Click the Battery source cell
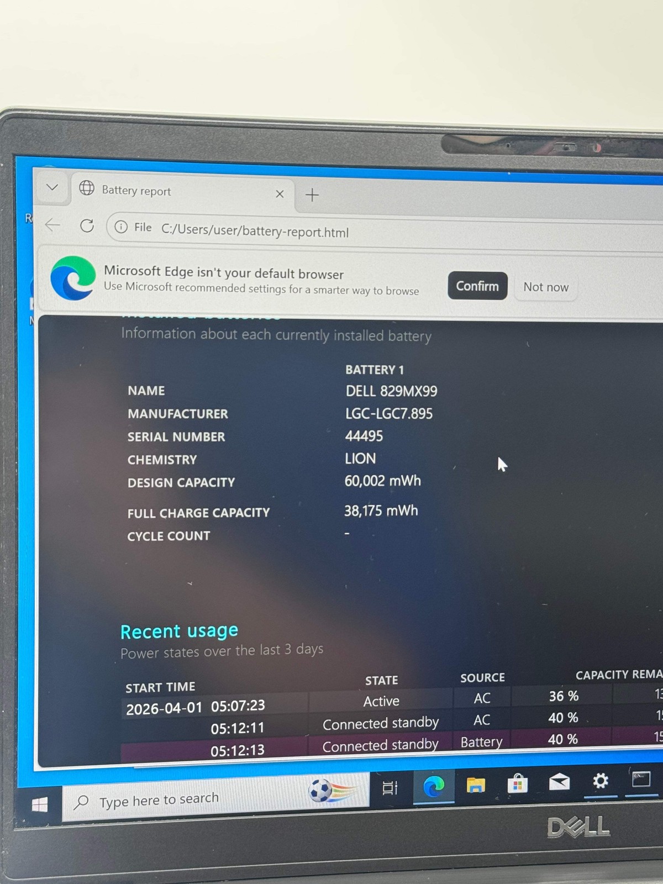The height and width of the screenshot is (884, 663). [482, 742]
